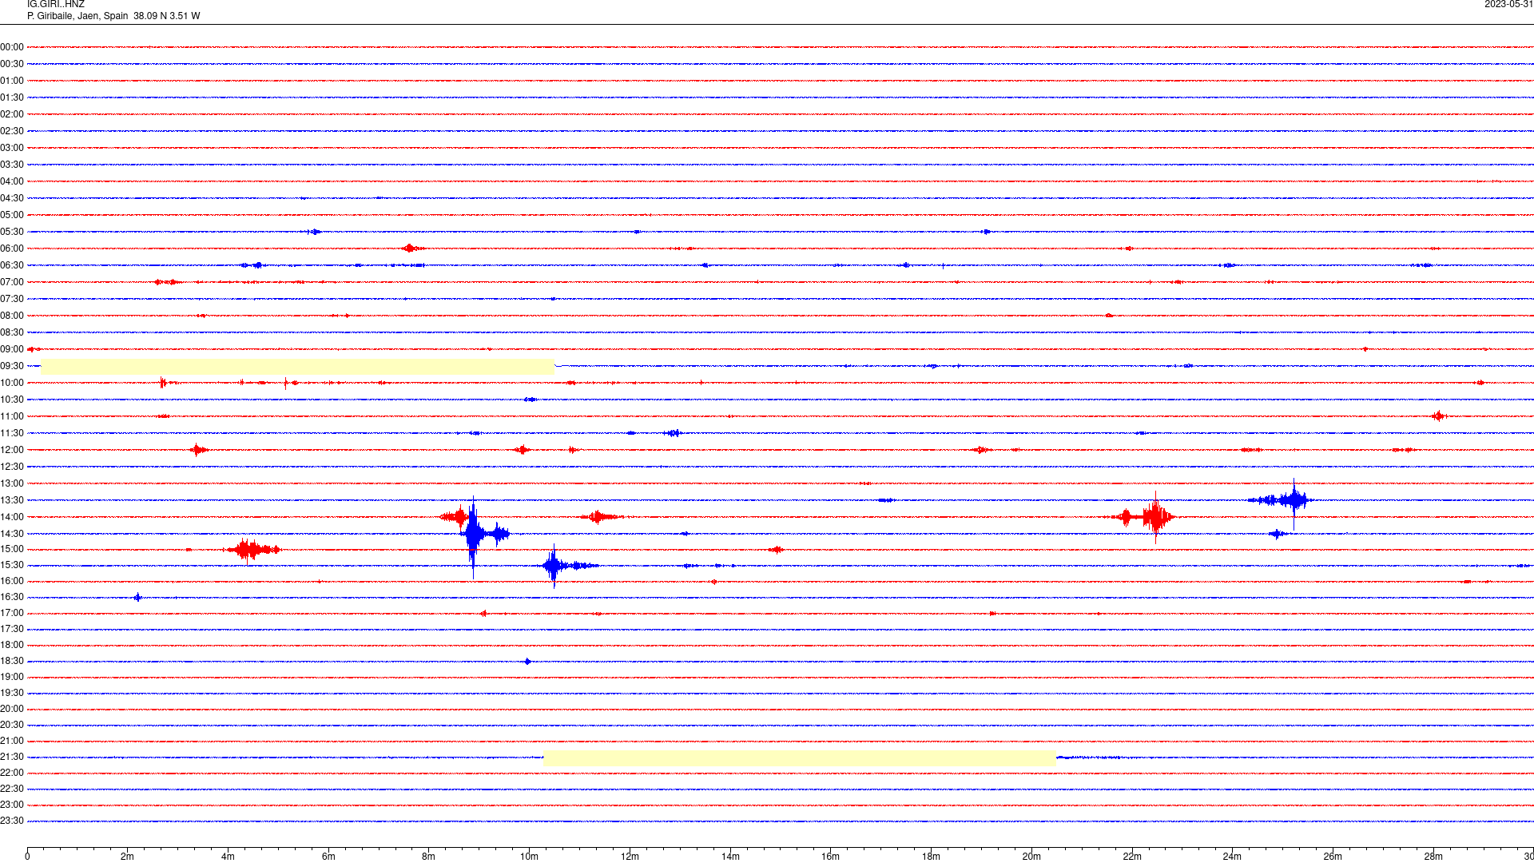Image resolution: width=1534 pixels, height=863 pixels.
Task: Click the 20m tick label on time axis
Action: (1031, 857)
